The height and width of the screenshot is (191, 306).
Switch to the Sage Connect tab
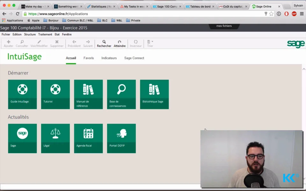[134, 58]
